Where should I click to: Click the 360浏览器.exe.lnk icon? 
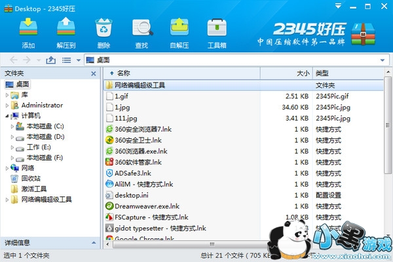(109, 151)
